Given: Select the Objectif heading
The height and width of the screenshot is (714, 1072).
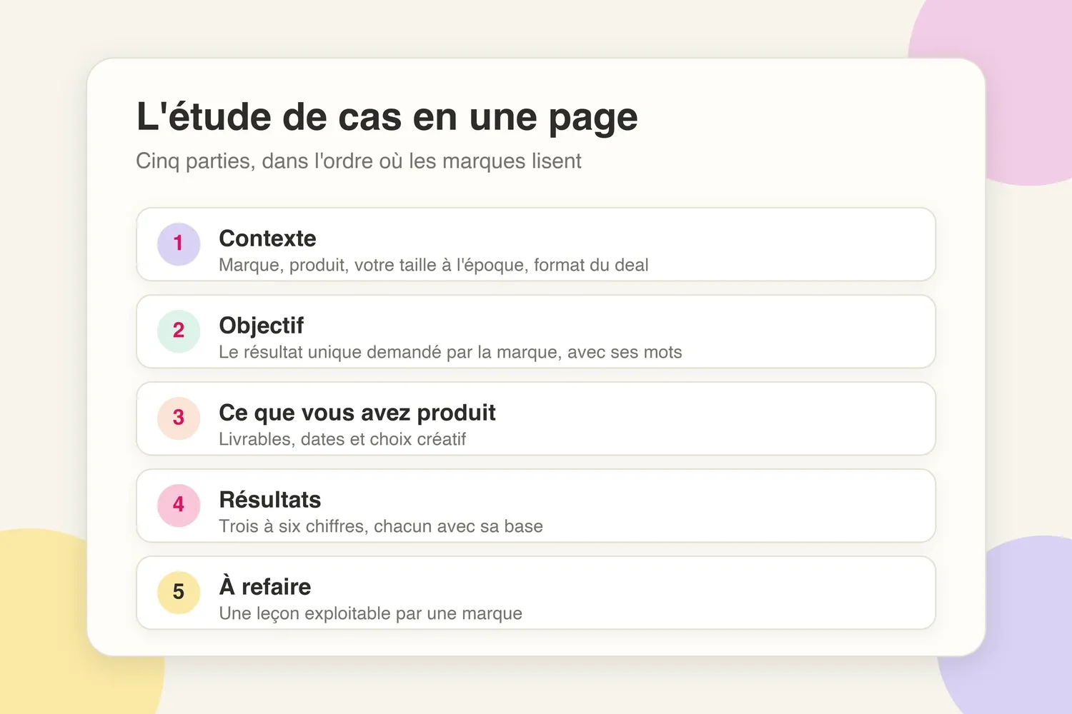Looking at the screenshot, I should [x=261, y=326].
